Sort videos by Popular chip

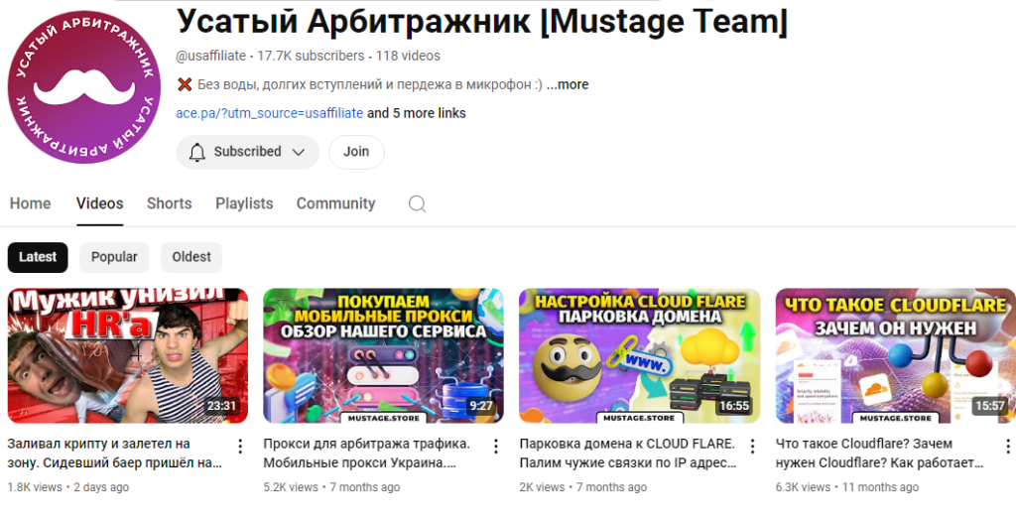click(114, 257)
